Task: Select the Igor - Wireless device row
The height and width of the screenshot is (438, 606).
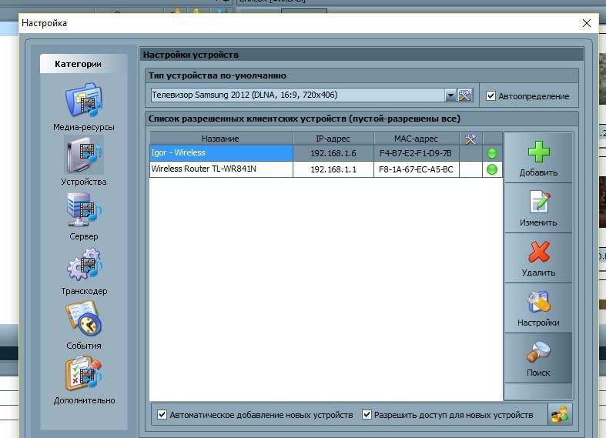Action: pos(220,153)
